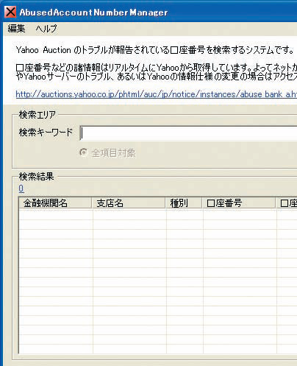Click inside the 検索キーワード text field

[188, 133]
